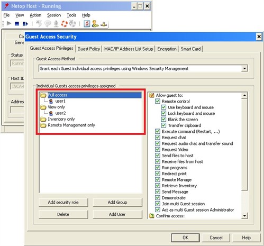Click the user1 person icon
The width and height of the screenshot is (264, 246).
pos(51,101)
